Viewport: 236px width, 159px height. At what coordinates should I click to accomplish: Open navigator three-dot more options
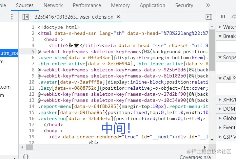(x=12, y=17)
